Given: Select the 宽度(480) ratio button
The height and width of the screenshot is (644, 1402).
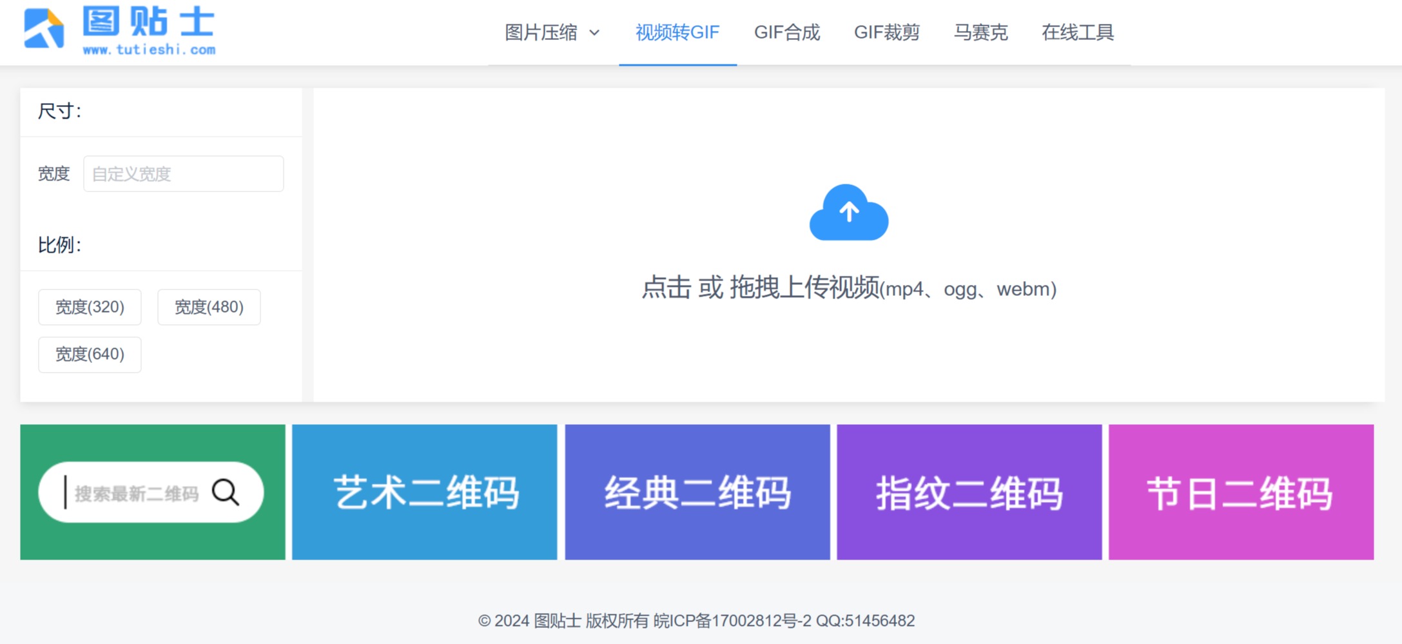Looking at the screenshot, I should (x=209, y=307).
